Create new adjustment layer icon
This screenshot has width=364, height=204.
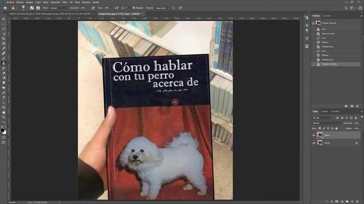pyautogui.click(x=342, y=202)
